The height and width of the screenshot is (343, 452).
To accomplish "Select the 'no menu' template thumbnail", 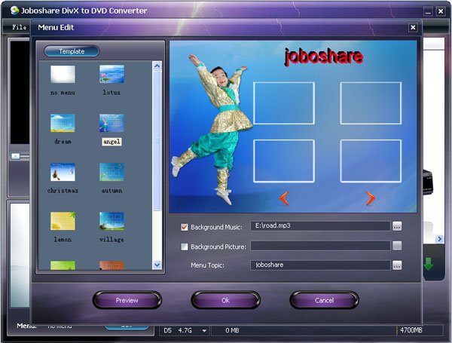I will click(63, 74).
